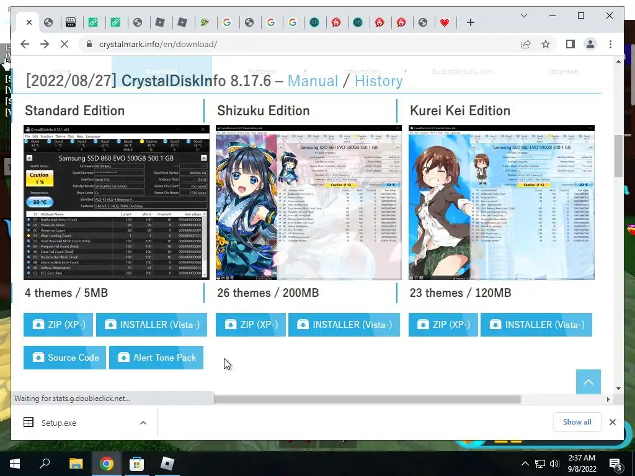
Task: Click the horizontal scrollbar thumb
Action: pyautogui.click(x=367, y=399)
